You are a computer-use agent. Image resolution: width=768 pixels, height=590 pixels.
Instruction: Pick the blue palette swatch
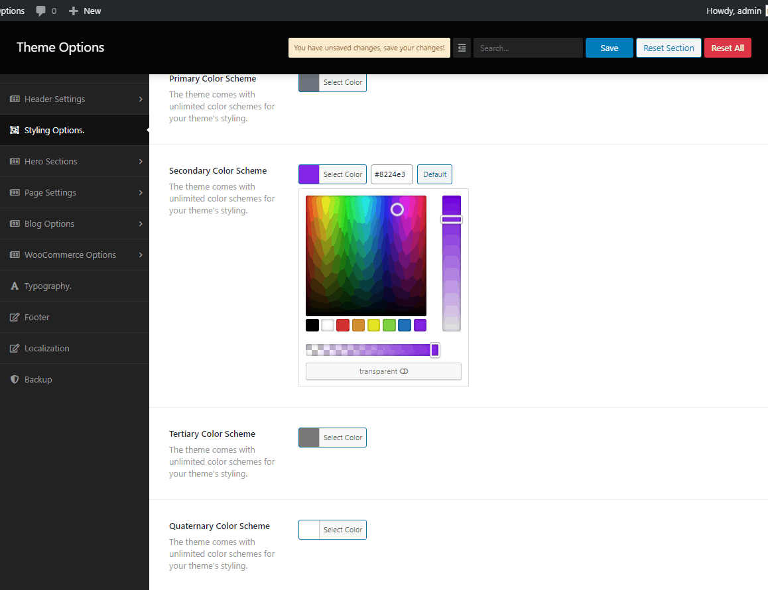405,325
